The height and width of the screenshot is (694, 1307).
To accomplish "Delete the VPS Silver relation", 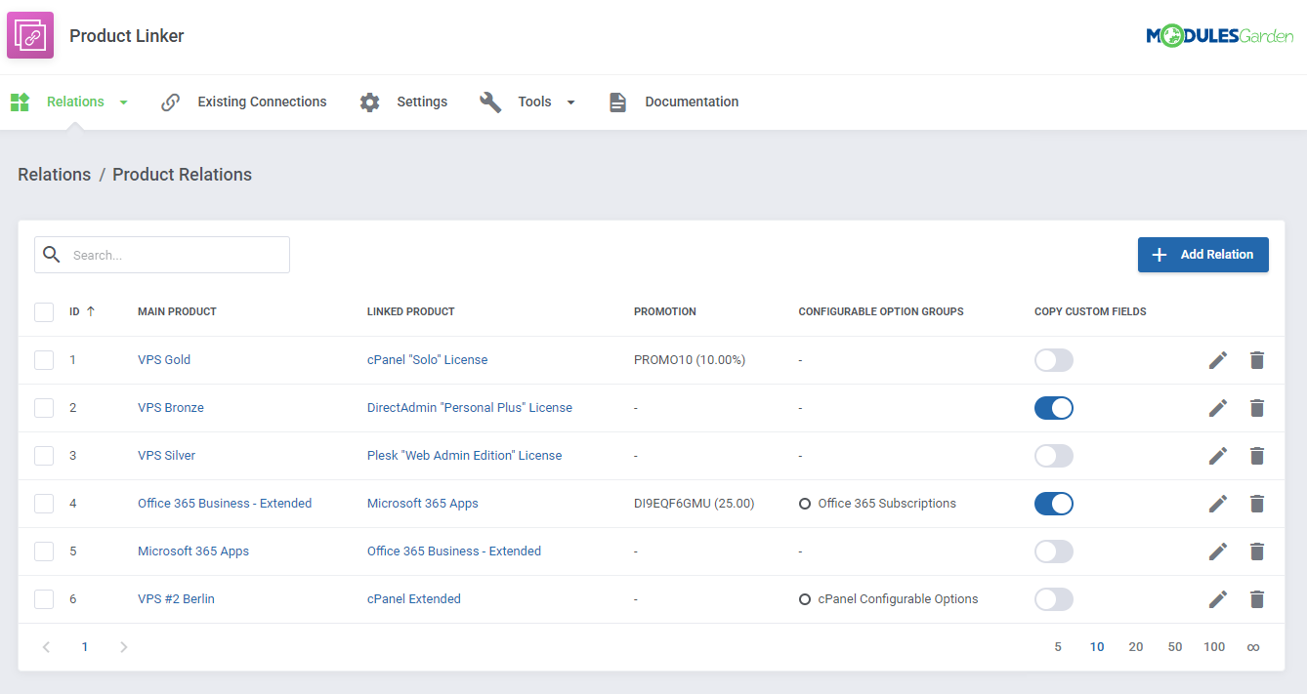I will click(1257, 456).
